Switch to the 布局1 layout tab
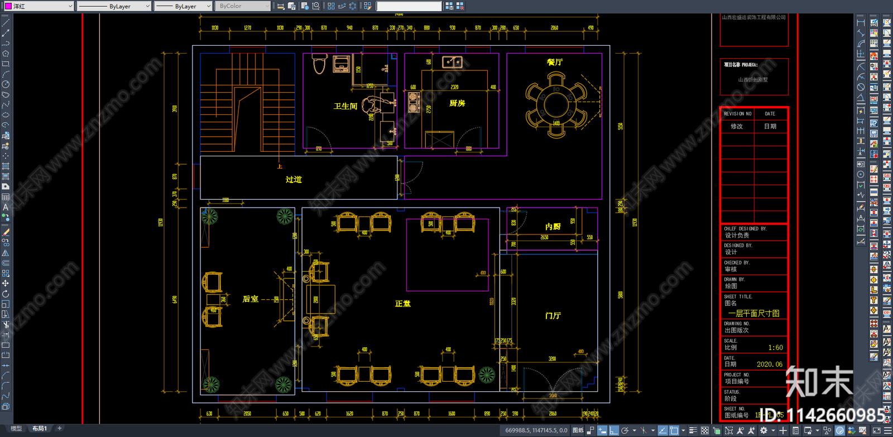Screen dimensions: 893x437 tap(39, 429)
